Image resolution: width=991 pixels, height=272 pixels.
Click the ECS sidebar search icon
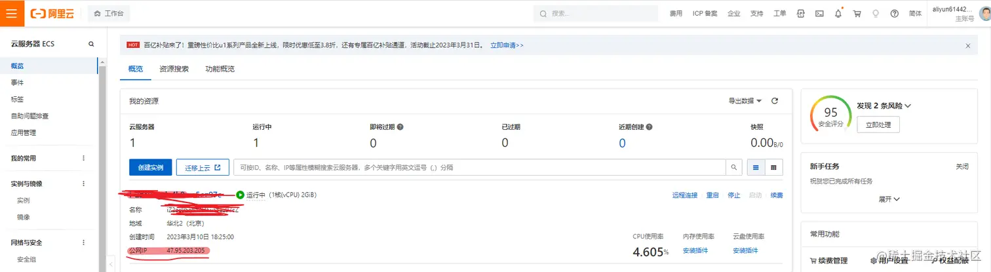tap(91, 44)
